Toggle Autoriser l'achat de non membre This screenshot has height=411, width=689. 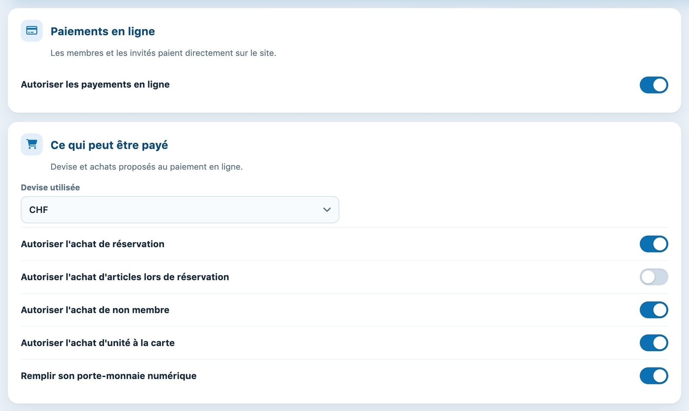pos(654,310)
